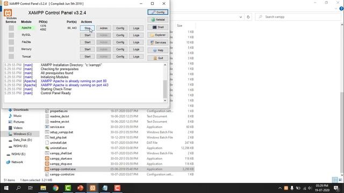Open Mercury Config options

tap(120, 49)
